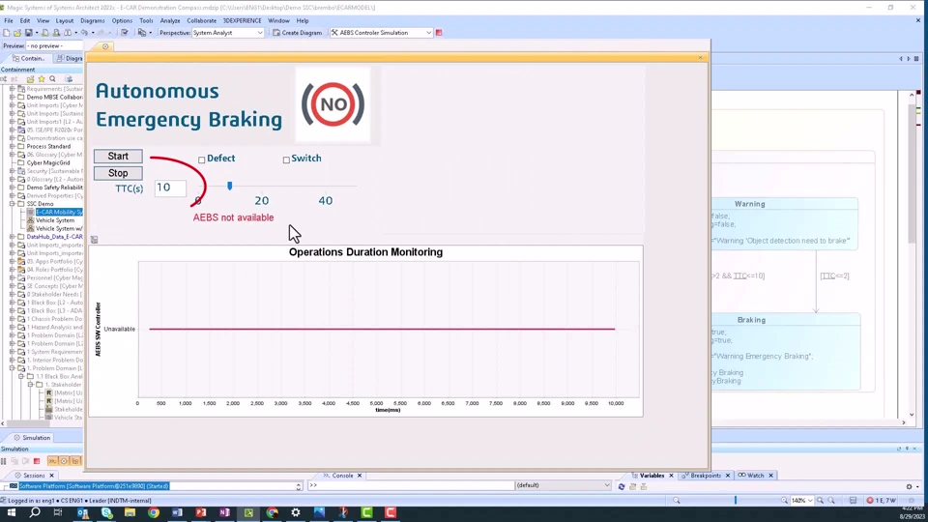Screen dimensions: 928x522
Task: Open the Tools menu
Action: coord(146,20)
